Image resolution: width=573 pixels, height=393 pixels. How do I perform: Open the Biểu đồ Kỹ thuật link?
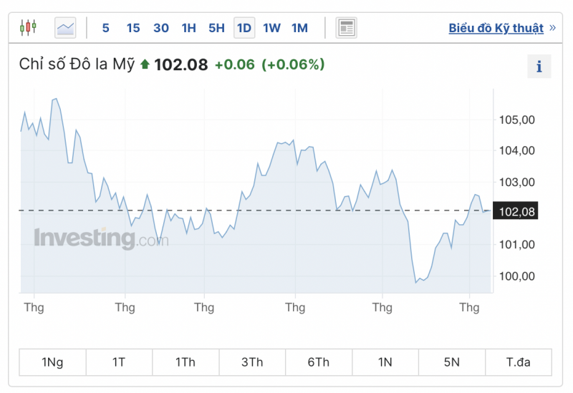(x=496, y=28)
